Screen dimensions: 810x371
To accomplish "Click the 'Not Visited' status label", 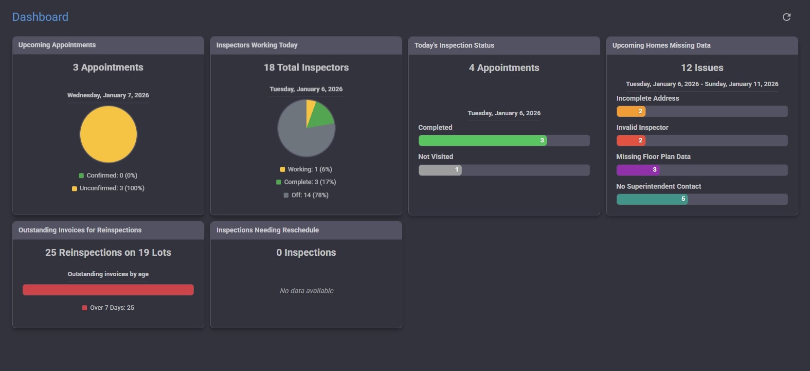I will [435, 157].
